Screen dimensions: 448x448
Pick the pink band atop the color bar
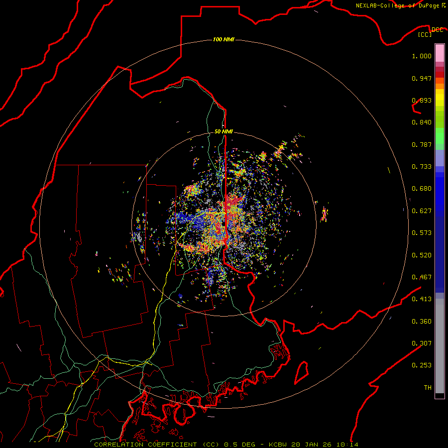click(440, 53)
